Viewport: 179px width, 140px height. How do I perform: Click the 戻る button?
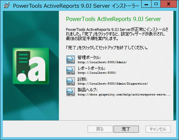[100, 129]
